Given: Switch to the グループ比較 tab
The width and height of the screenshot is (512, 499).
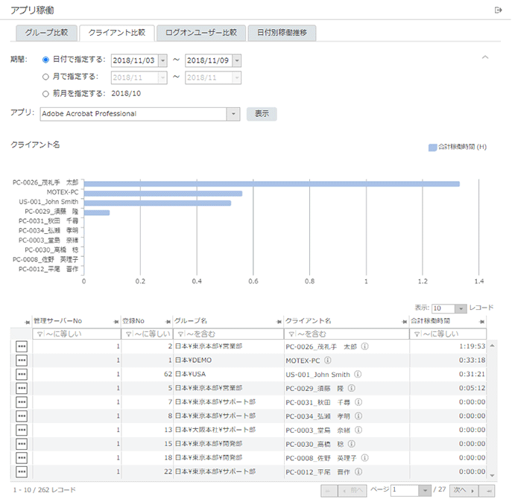Looking at the screenshot, I should coord(46,33).
